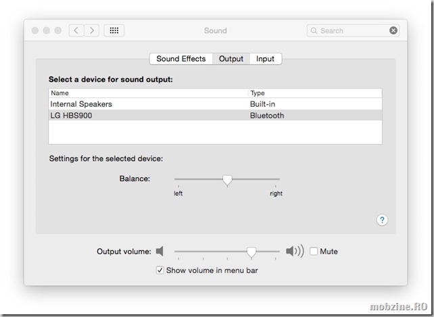Click the forward navigation arrow
Viewport: 434px width, 317px height.
tap(93, 30)
